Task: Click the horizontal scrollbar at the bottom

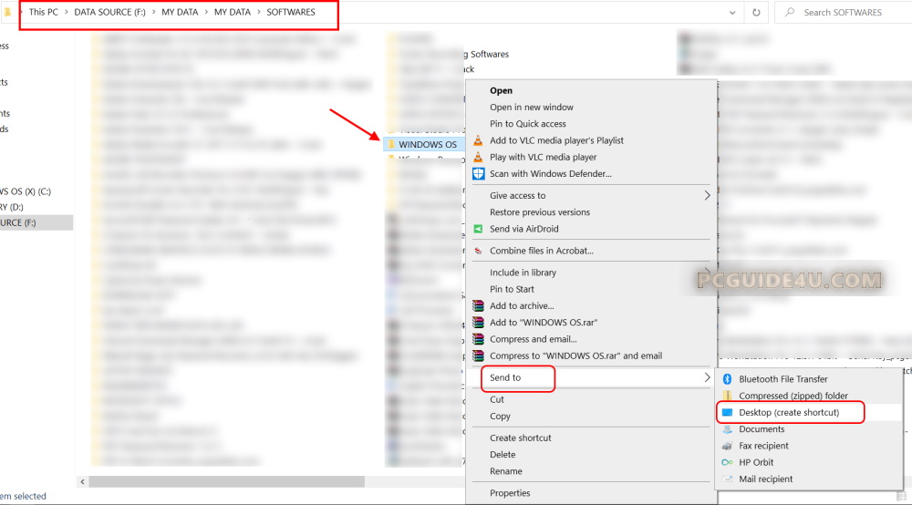Action: tap(226, 481)
